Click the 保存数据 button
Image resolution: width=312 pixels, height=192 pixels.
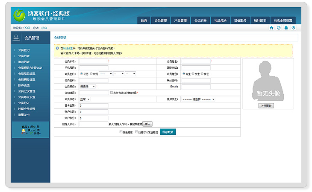coord(168,132)
